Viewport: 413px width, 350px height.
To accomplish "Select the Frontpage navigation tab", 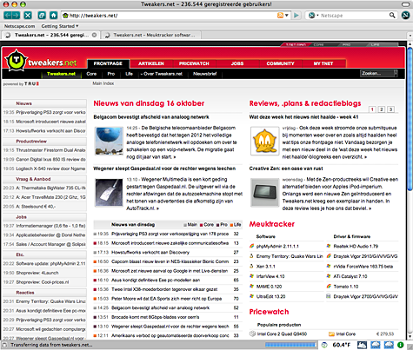I will 108,63.
